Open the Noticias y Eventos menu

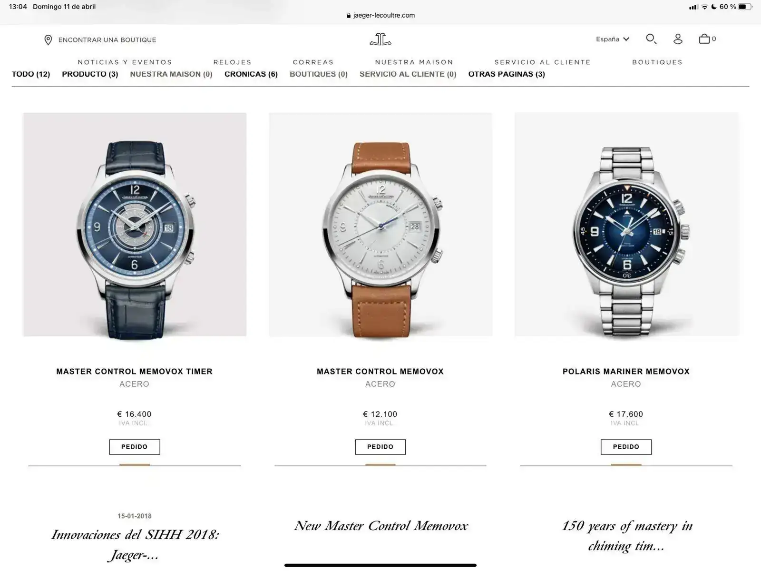pyautogui.click(x=125, y=62)
